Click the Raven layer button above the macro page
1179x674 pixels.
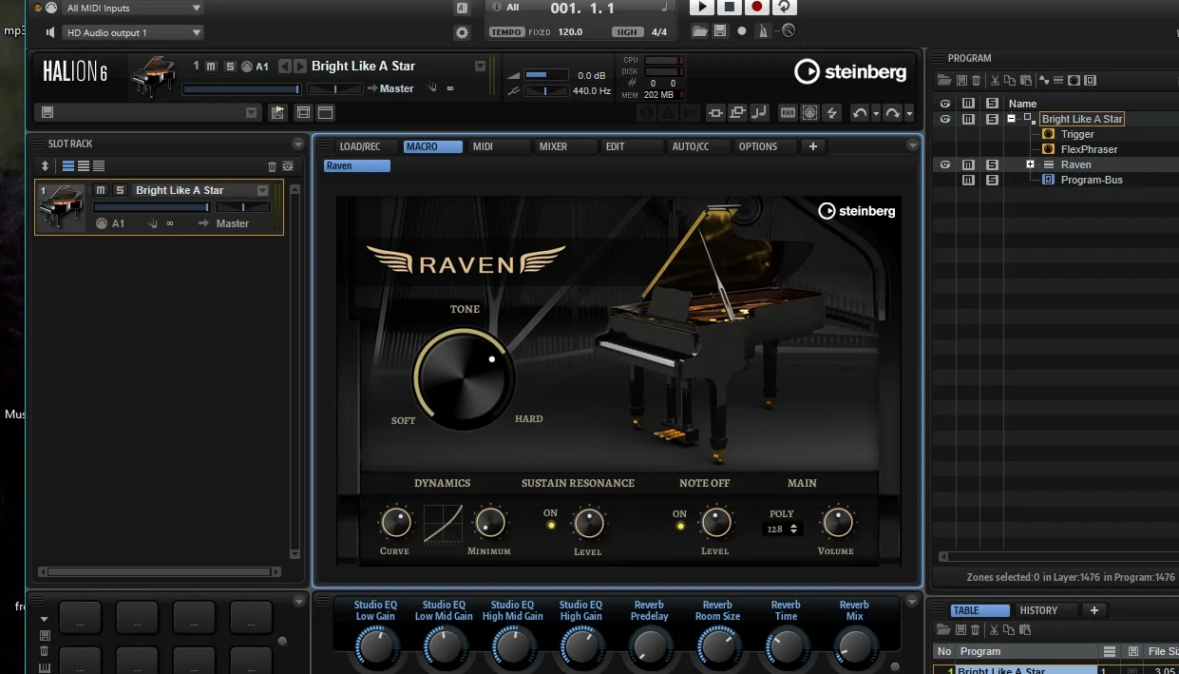(x=356, y=165)
